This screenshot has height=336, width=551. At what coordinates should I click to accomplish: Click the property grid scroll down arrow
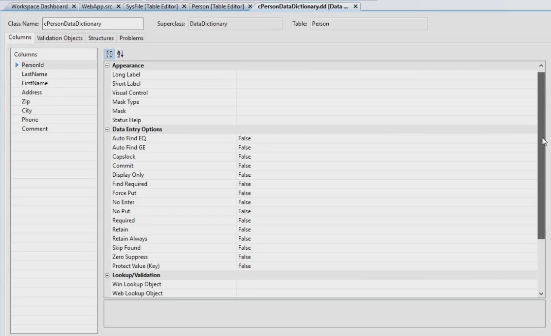[x=542, y=294]
